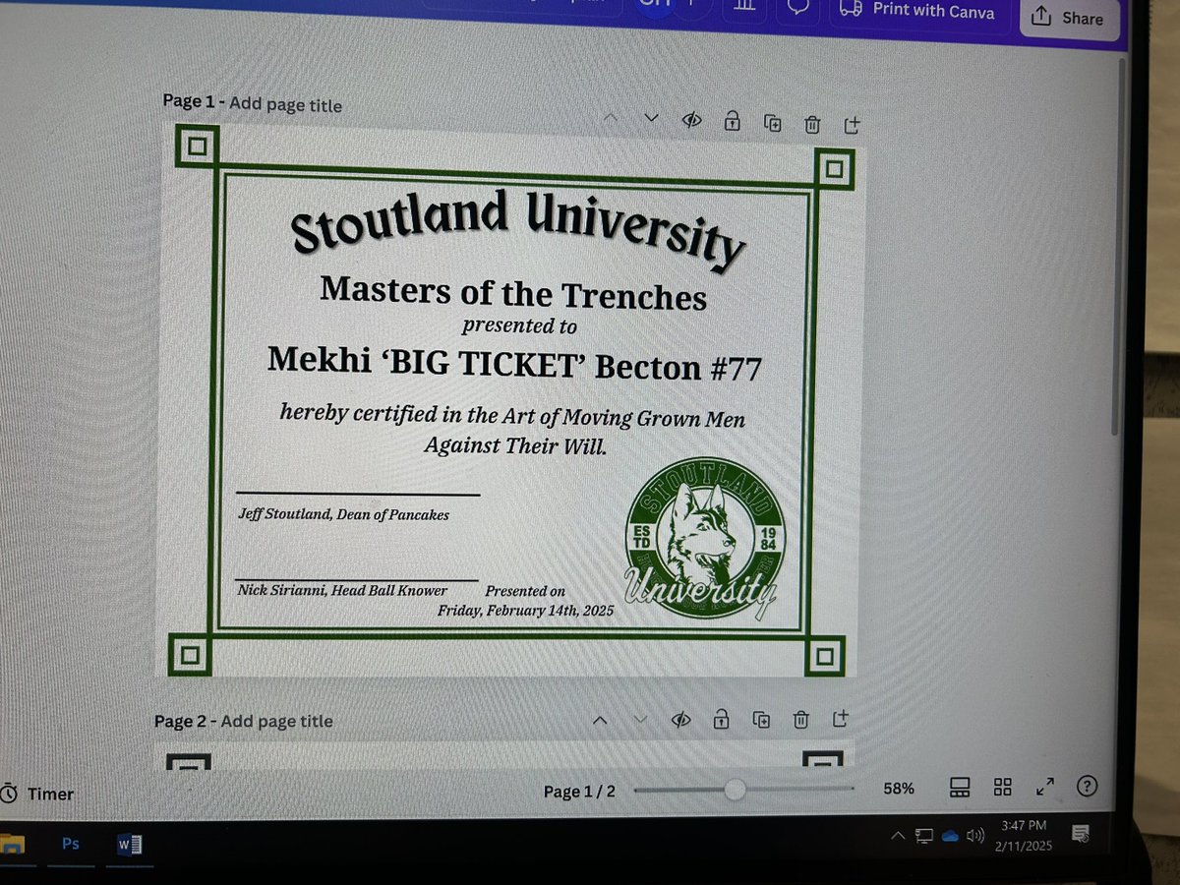1180x885 pixels.
Task: Click the Page 1 / 2 indicator
Action: [579, 792]
